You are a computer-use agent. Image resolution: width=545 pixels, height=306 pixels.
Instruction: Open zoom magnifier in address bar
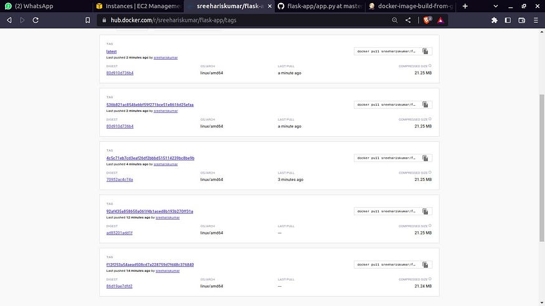point(394,21)
